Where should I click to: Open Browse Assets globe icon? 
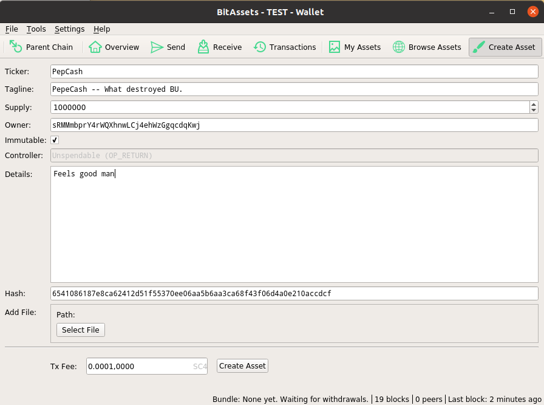click(x=399, y=47)
